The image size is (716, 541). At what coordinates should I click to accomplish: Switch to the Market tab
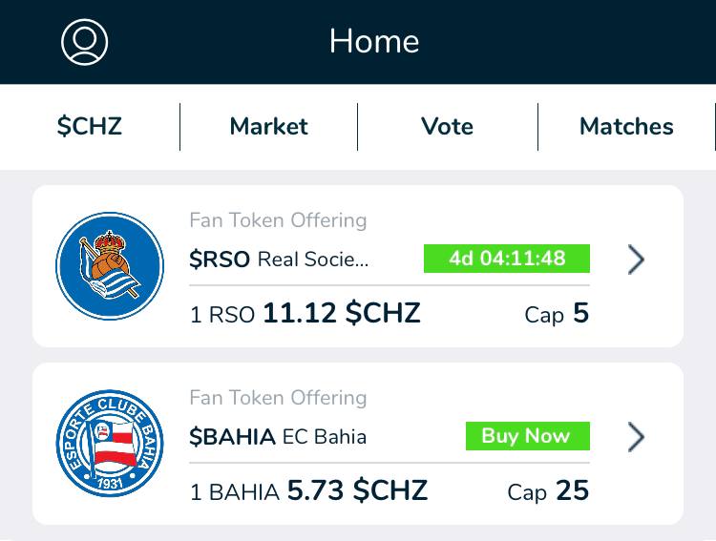(x=268, y=127)
